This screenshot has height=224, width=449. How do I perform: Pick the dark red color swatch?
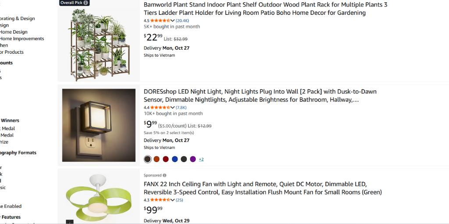[x=166, y=159]
